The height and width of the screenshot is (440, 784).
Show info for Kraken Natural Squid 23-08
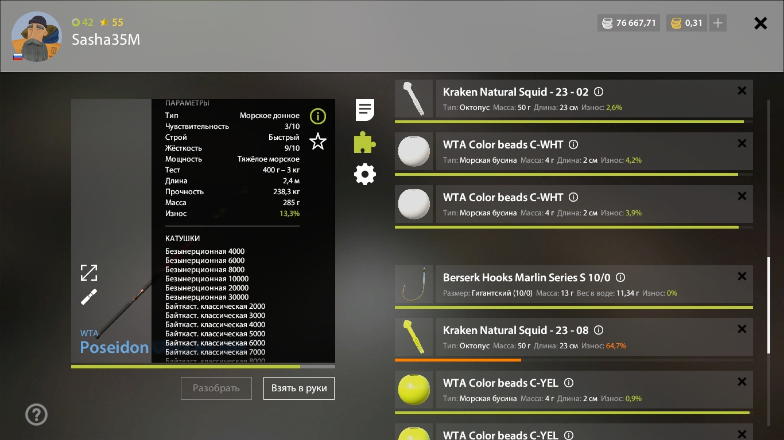click(x=599, y=330)
